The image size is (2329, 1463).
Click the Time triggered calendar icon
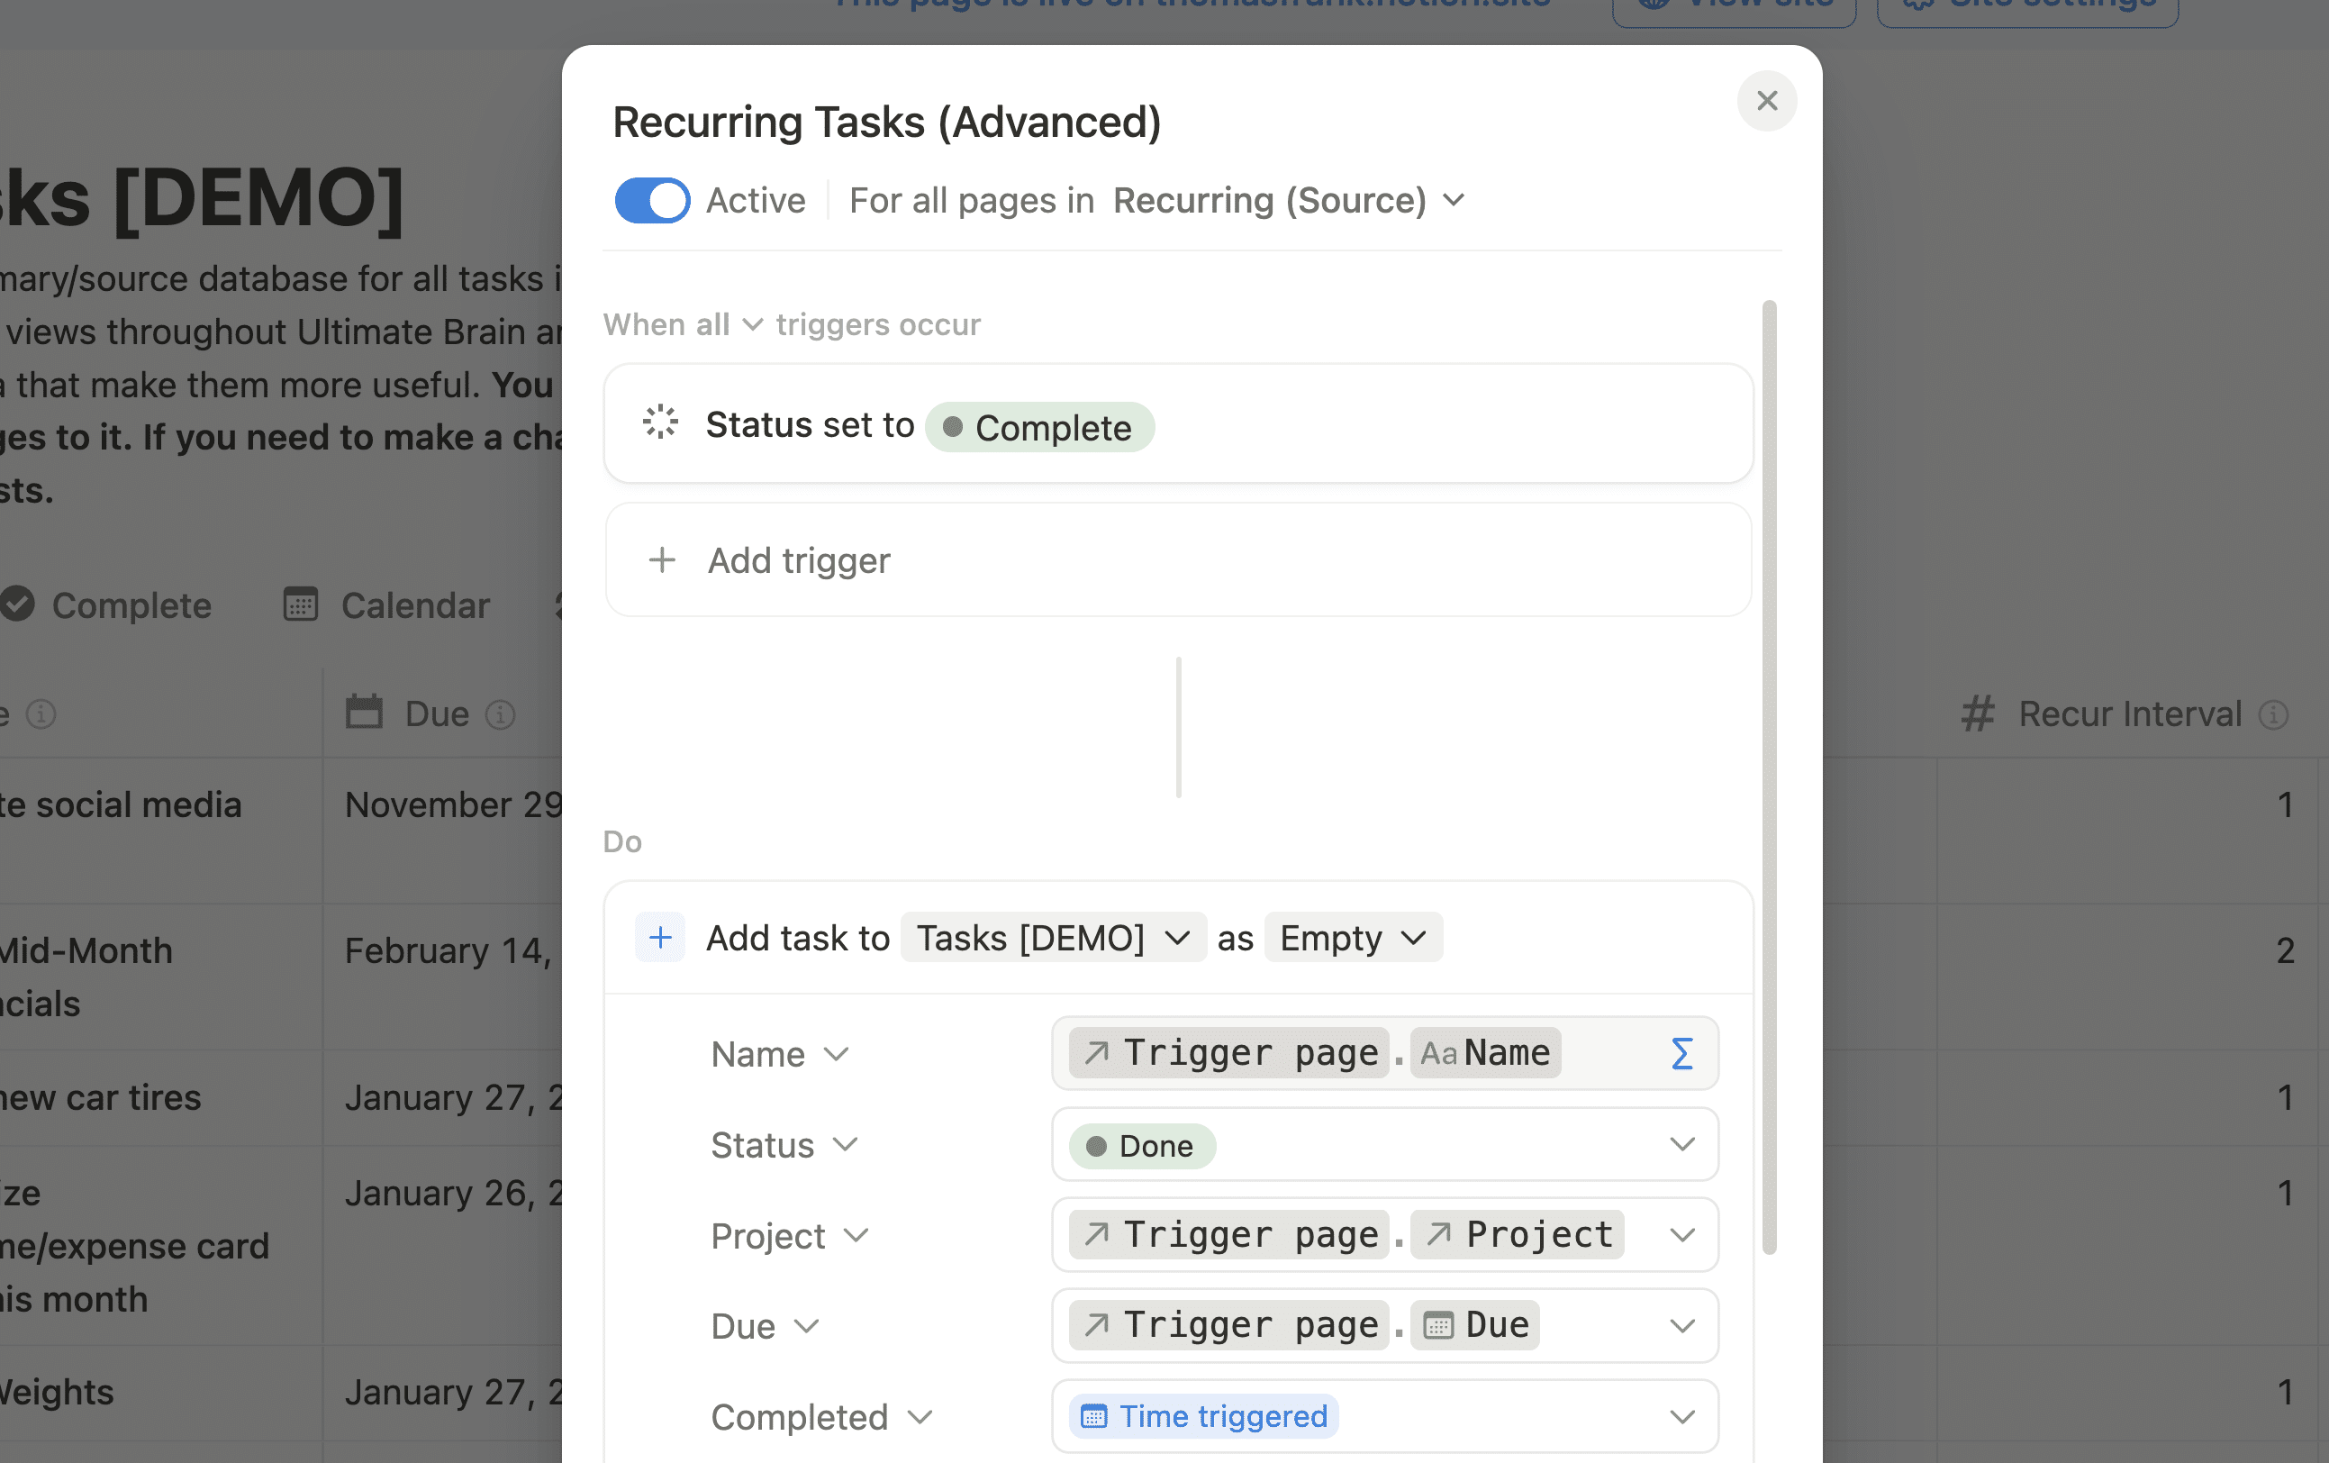[x=1094, y=1416]
